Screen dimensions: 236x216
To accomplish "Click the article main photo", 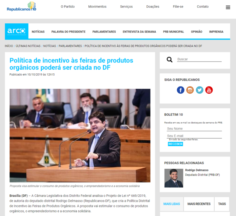I will [x=80, y=136].
